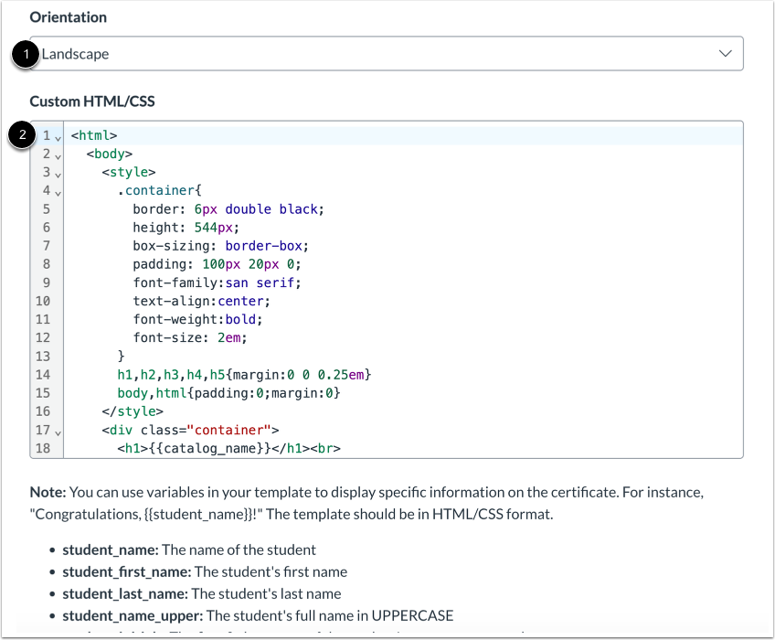
Task: Click the '<style>' opening tag
Action: [129, 172]
